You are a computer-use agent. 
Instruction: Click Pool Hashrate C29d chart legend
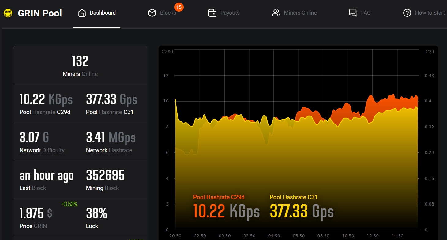(219, 197)
